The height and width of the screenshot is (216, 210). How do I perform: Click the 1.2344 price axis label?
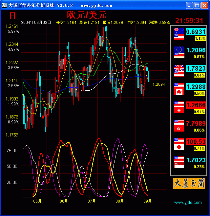click(x=12, y=44)
